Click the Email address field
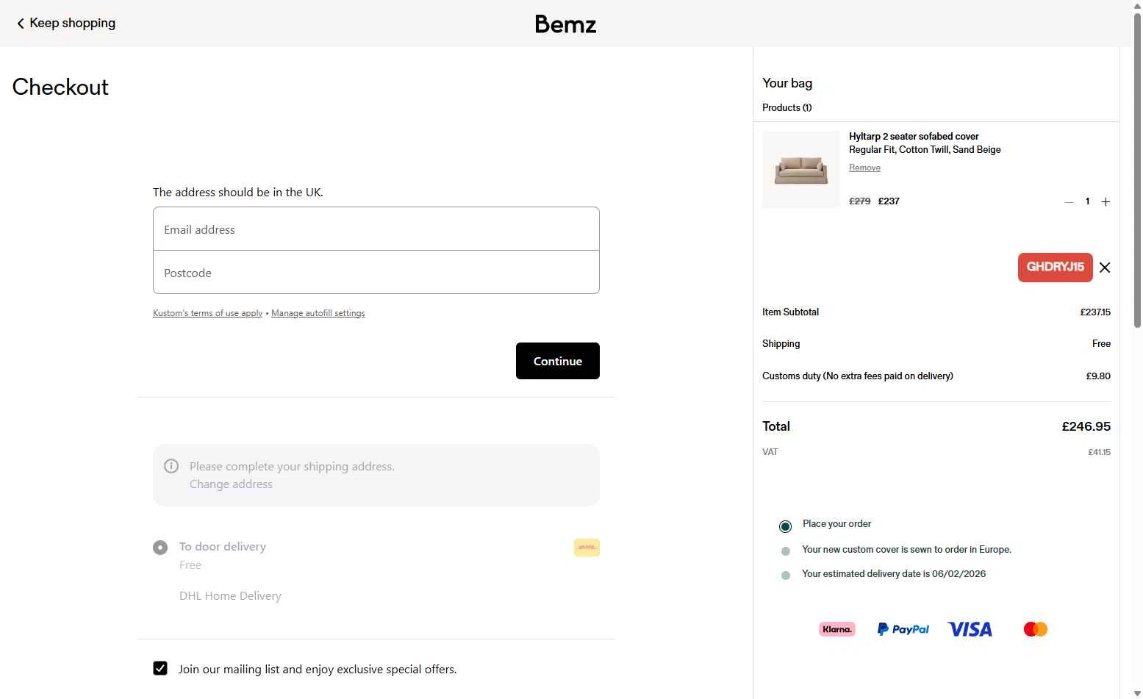 click(376, 229)
